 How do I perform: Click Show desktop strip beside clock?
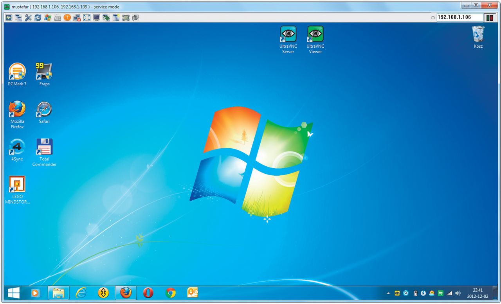[494, 293]
